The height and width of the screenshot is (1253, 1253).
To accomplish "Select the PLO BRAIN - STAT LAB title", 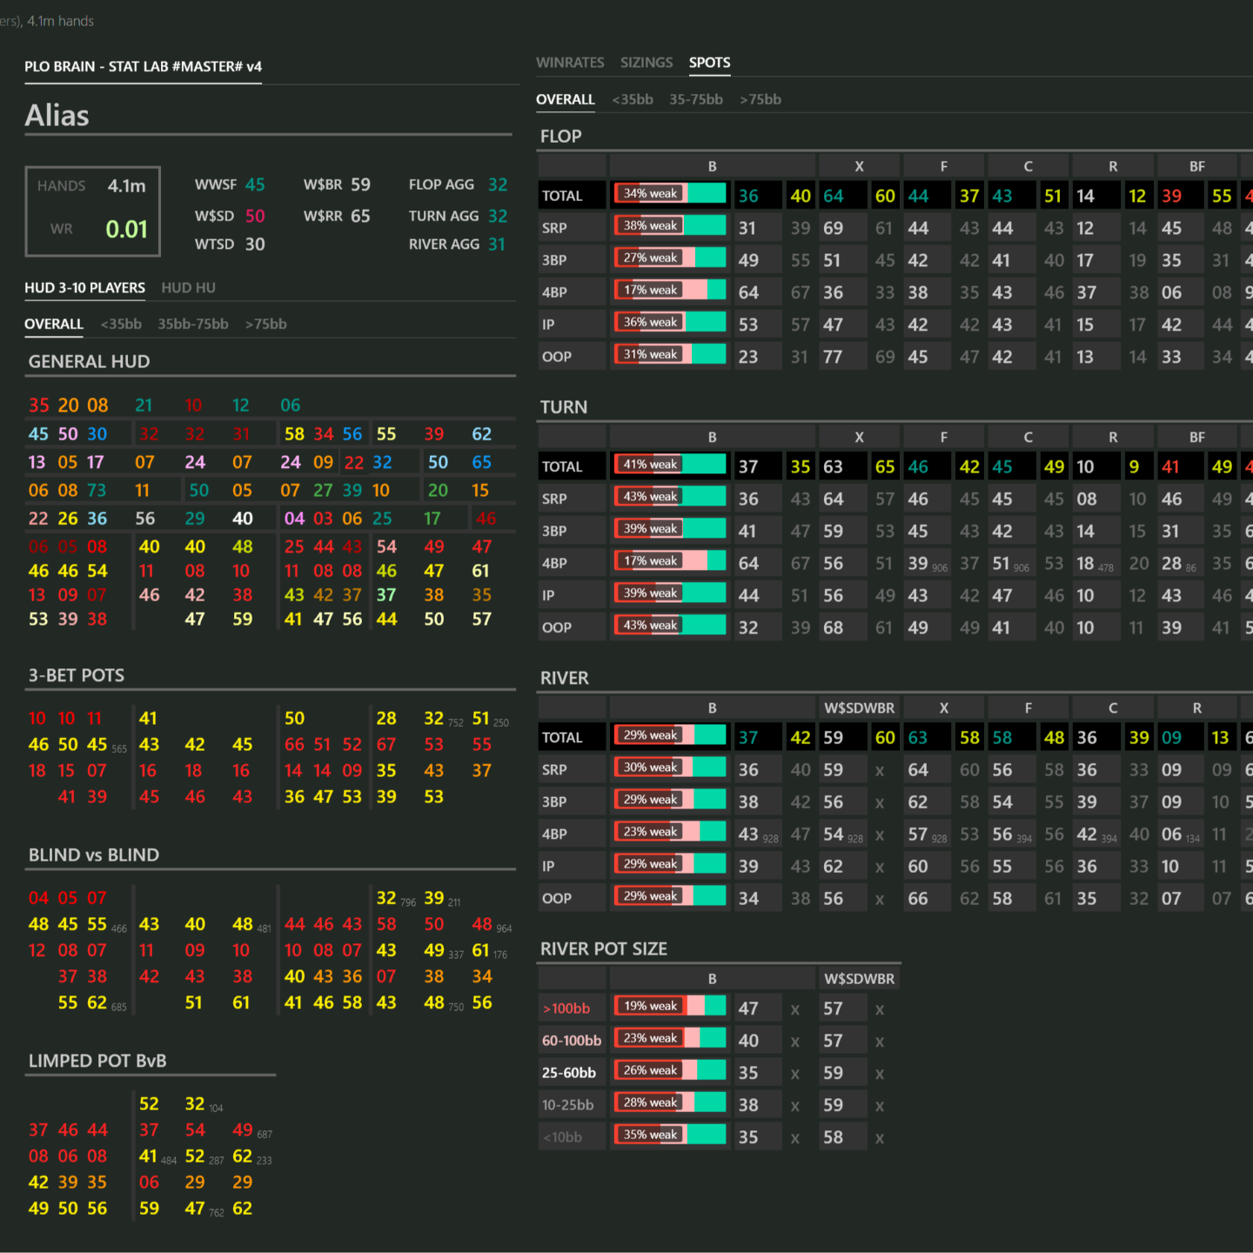I will [143, 67].
